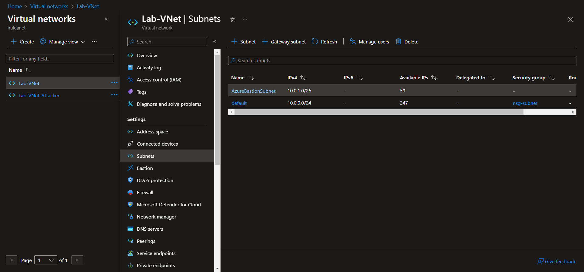Open the Peerings menu item

146,241
